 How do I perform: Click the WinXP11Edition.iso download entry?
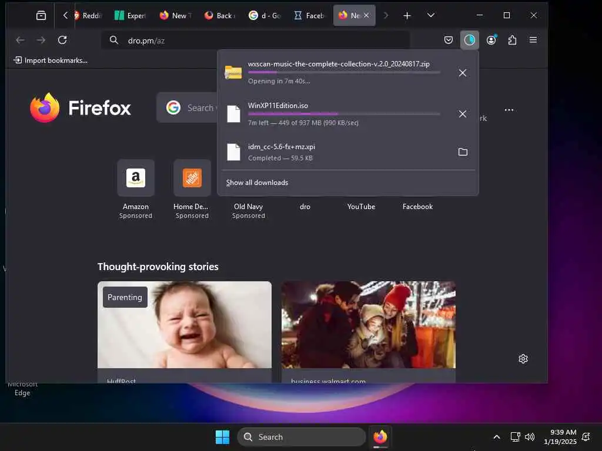point(335,114)
